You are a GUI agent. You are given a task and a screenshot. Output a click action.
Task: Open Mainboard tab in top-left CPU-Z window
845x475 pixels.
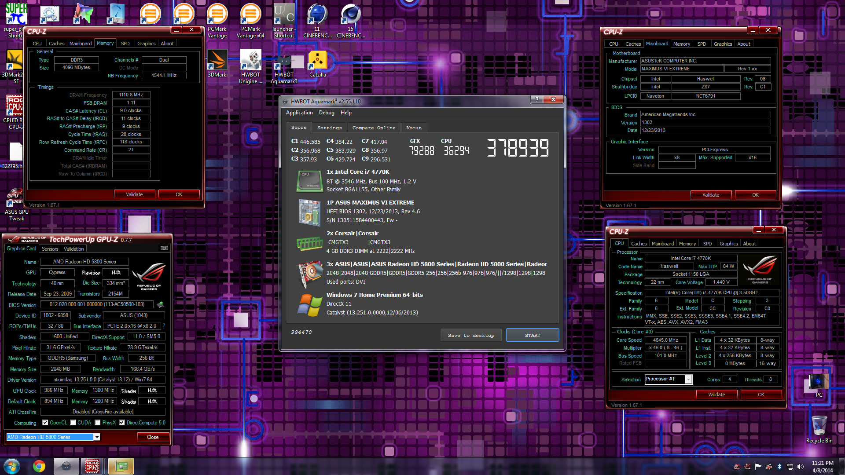81,44
